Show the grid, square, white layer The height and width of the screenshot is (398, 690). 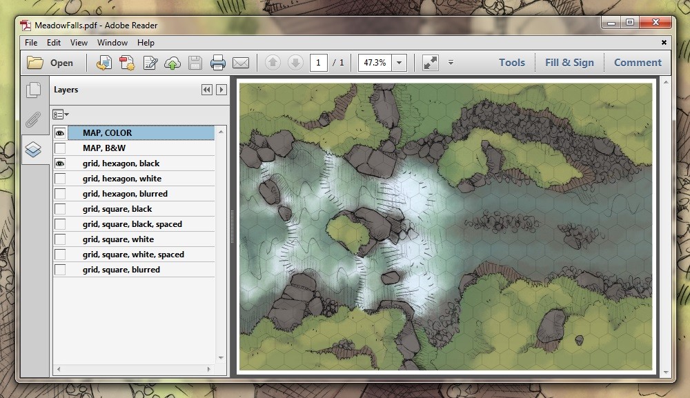point(60,239)
